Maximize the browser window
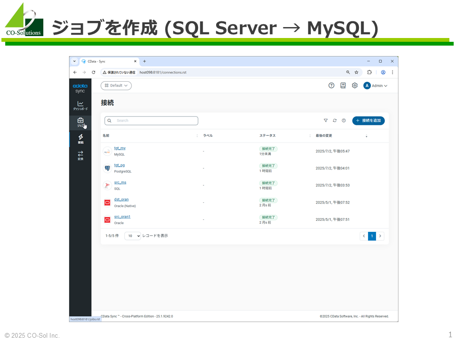This screenshot has width=457, height=342. (380, 61)
